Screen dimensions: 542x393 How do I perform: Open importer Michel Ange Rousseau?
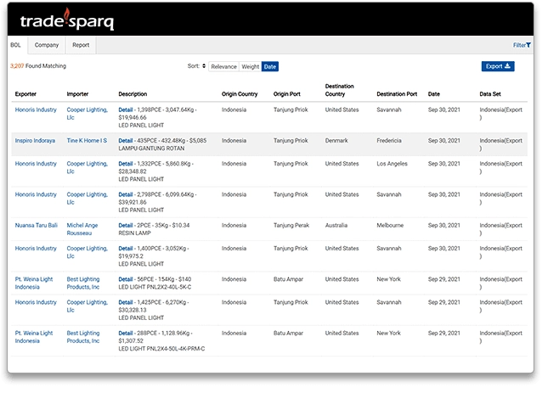82,229
